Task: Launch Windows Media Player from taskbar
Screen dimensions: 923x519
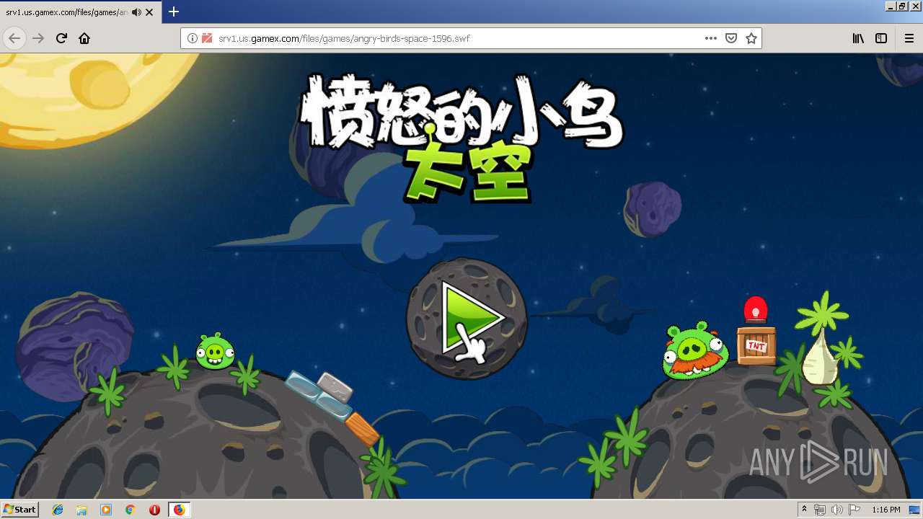Action: tap(106, 510)
